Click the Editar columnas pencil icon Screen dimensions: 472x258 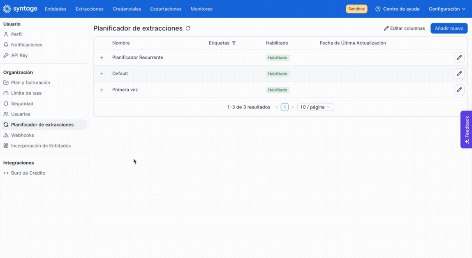click(386, 28)
